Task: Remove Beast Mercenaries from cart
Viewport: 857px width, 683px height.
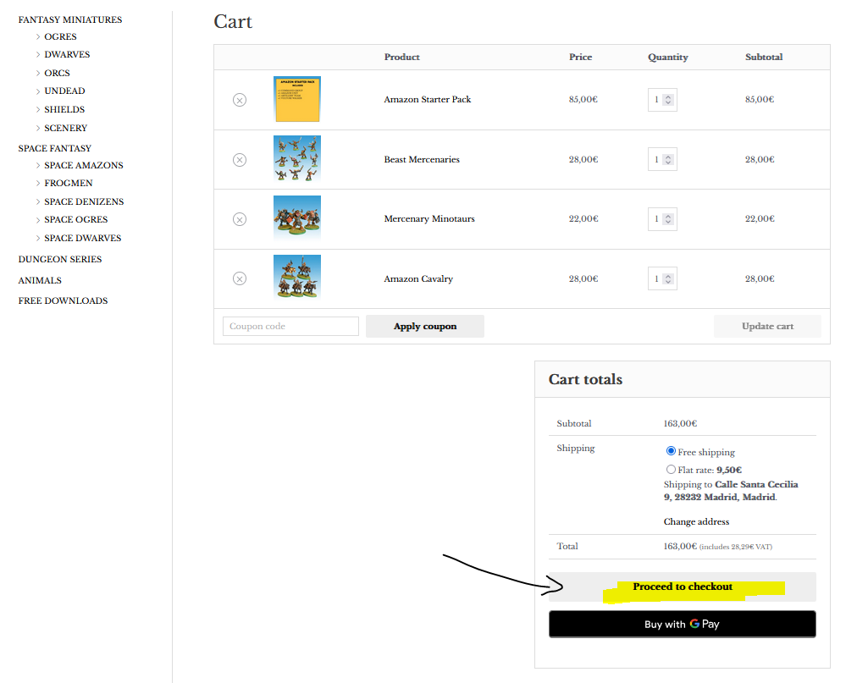Action: [240, 160]
